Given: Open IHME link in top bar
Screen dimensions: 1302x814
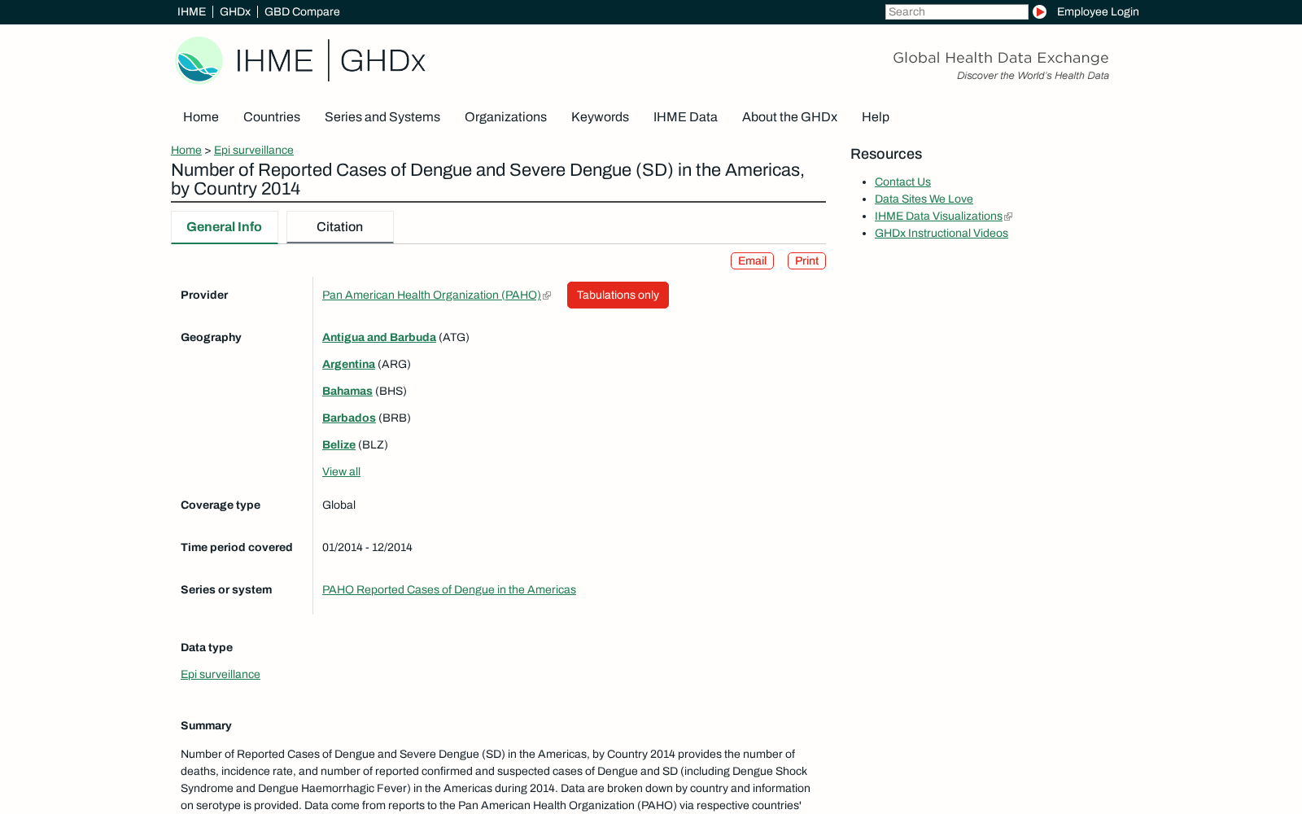Looking at the screenshot, I should (191, 11).
